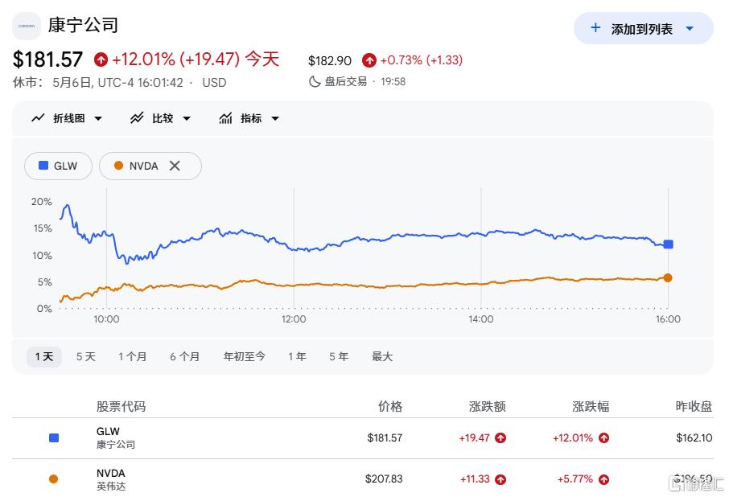Click the 股票代码 column header

(121, 406)
